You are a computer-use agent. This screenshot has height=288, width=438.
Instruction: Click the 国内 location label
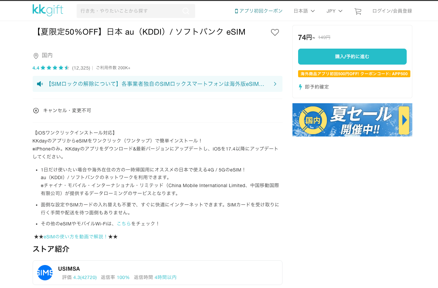tap(47, 55)
